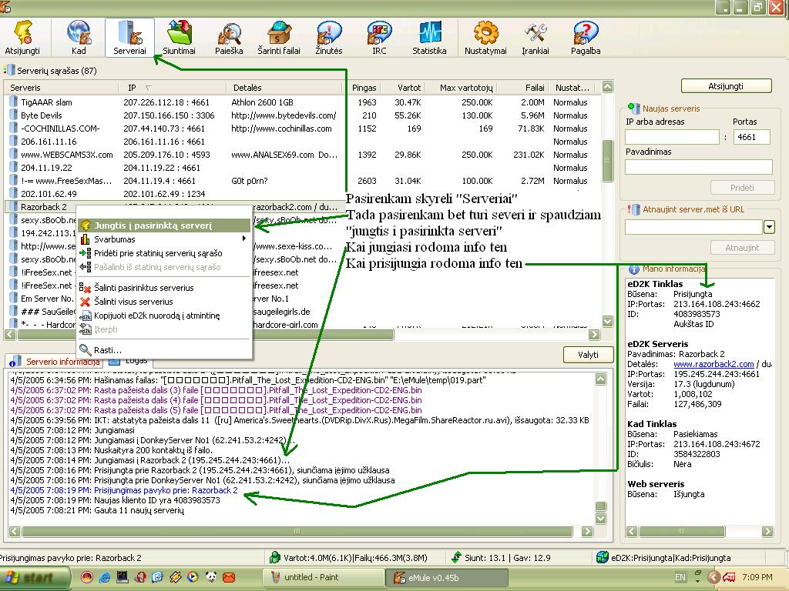The image size is (789, 591).
Task: Open the Žinutės messages icon
Action: pyautogui.click(x=329, y=37)
